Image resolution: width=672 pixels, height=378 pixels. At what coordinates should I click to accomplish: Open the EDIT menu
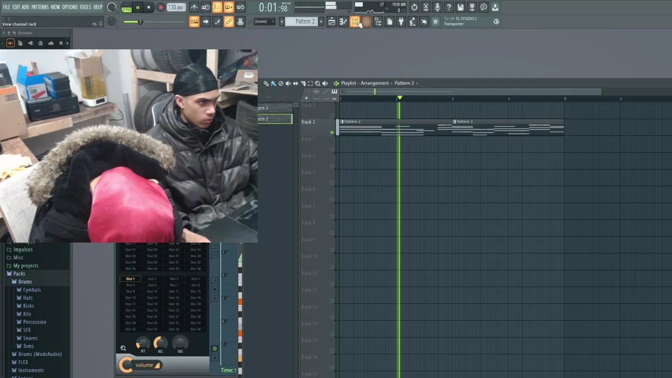[16, 7]
